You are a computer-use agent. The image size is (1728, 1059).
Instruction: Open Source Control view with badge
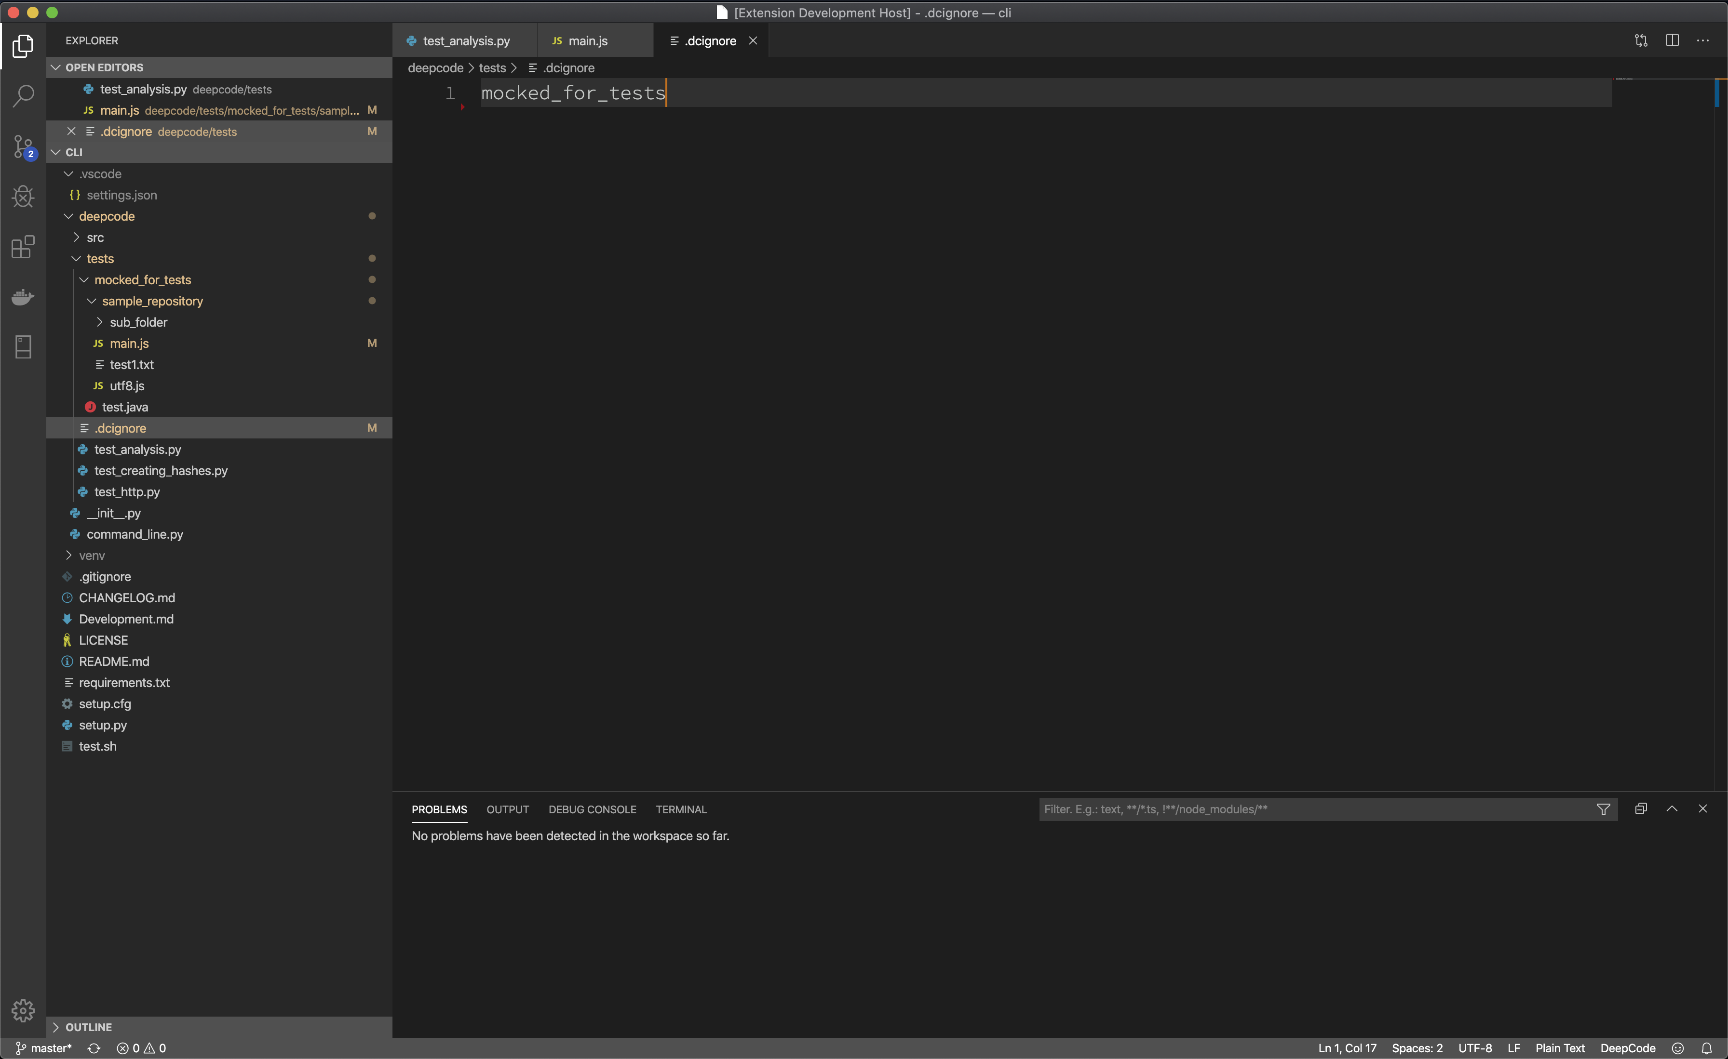pos(23,146)
